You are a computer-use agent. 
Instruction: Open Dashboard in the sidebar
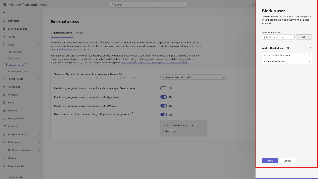point(14,21)
